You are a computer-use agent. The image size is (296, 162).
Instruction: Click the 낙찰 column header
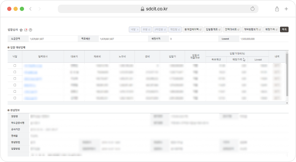coord(15,56)
